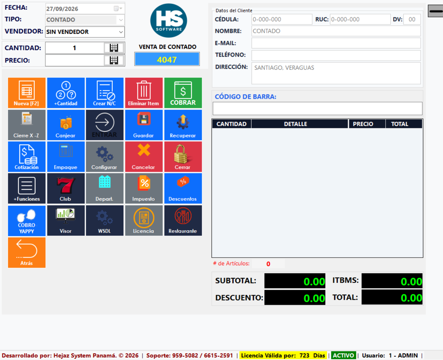Click the Cancelar X tile
This screenshot has width=443, height=360.
[x=144, y=156]
